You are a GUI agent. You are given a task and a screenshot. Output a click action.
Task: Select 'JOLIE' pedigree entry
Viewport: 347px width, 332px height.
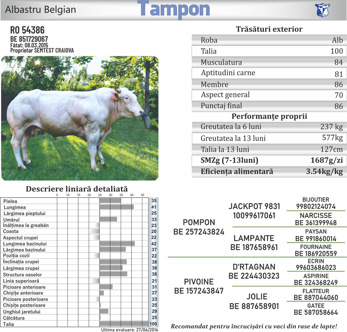pyautogui.click(x=257, y=297)
